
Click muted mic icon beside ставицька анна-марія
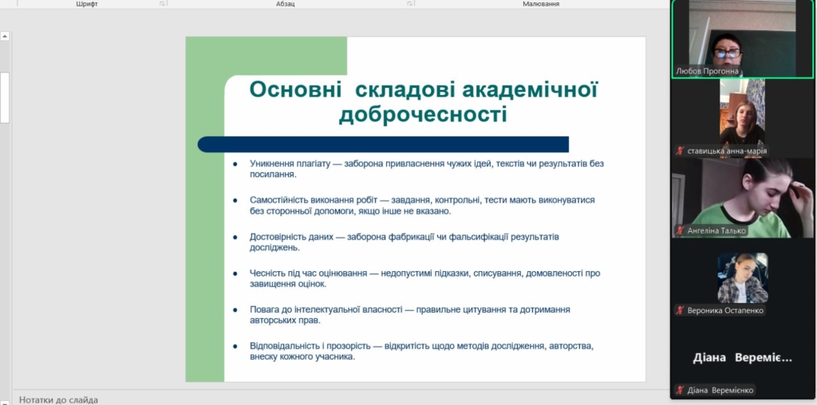(680, 151)
